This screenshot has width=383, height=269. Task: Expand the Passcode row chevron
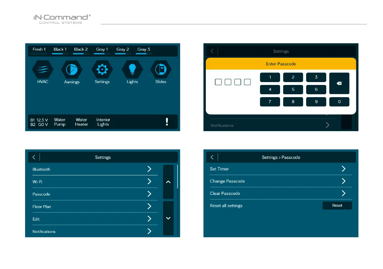(149, 194)
